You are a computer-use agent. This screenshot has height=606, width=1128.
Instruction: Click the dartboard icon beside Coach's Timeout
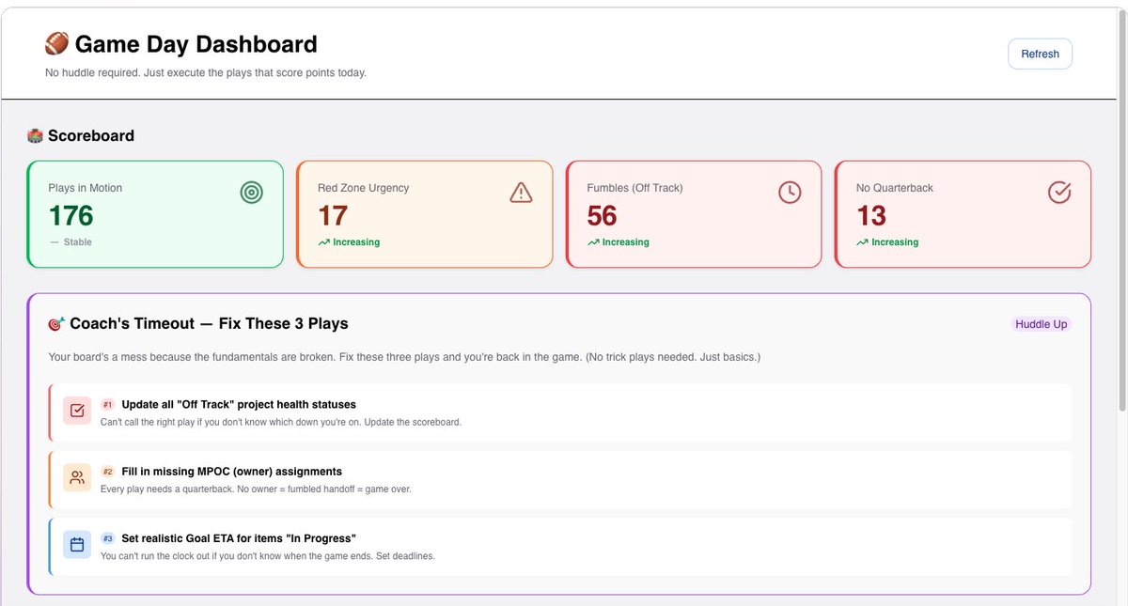(x=56, y=324)
